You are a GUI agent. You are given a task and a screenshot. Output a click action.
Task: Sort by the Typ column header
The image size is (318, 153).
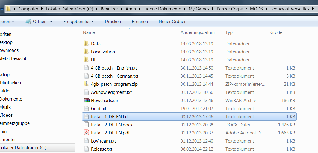click(x=229, y=32)
